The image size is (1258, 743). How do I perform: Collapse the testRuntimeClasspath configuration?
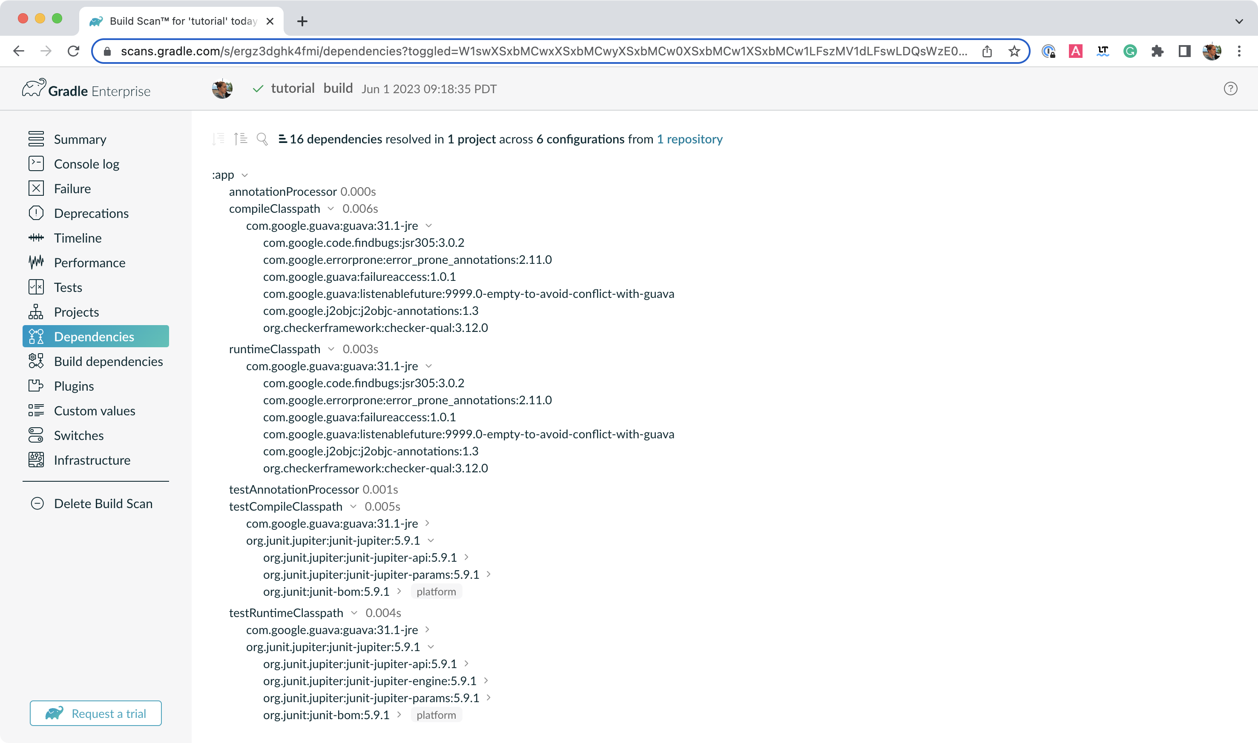354,613
